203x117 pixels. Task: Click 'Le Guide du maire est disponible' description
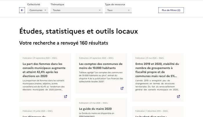tap(97, 115)
